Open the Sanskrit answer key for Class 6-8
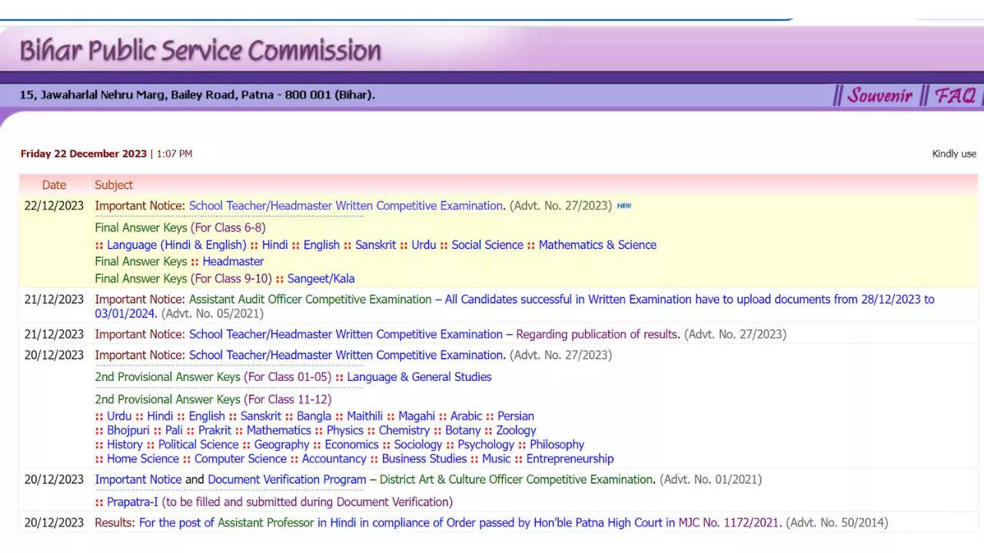The height and width of the screenshot is (553, 984). coord(375,245)
